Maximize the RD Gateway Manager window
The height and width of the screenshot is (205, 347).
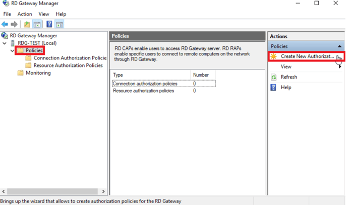(x=317, y=4)
